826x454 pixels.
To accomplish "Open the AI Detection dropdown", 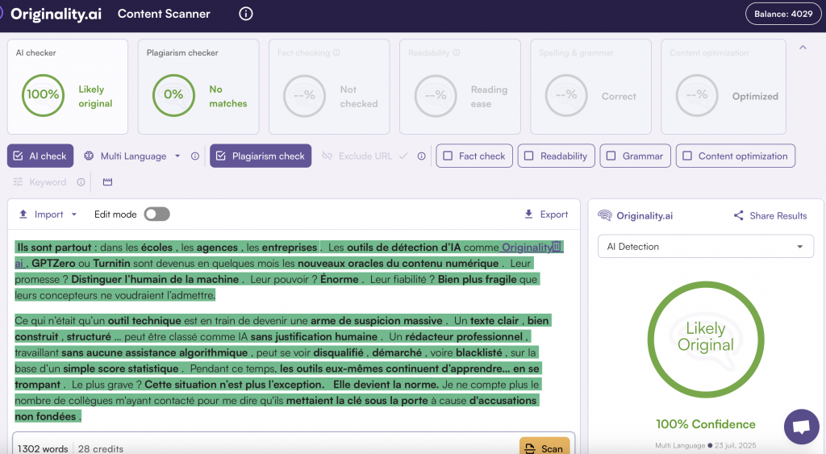I will pyautogui.click(x=705, y=247).
